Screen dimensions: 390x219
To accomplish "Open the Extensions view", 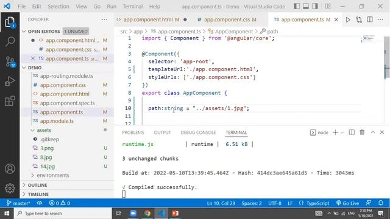I will point(10,101).
